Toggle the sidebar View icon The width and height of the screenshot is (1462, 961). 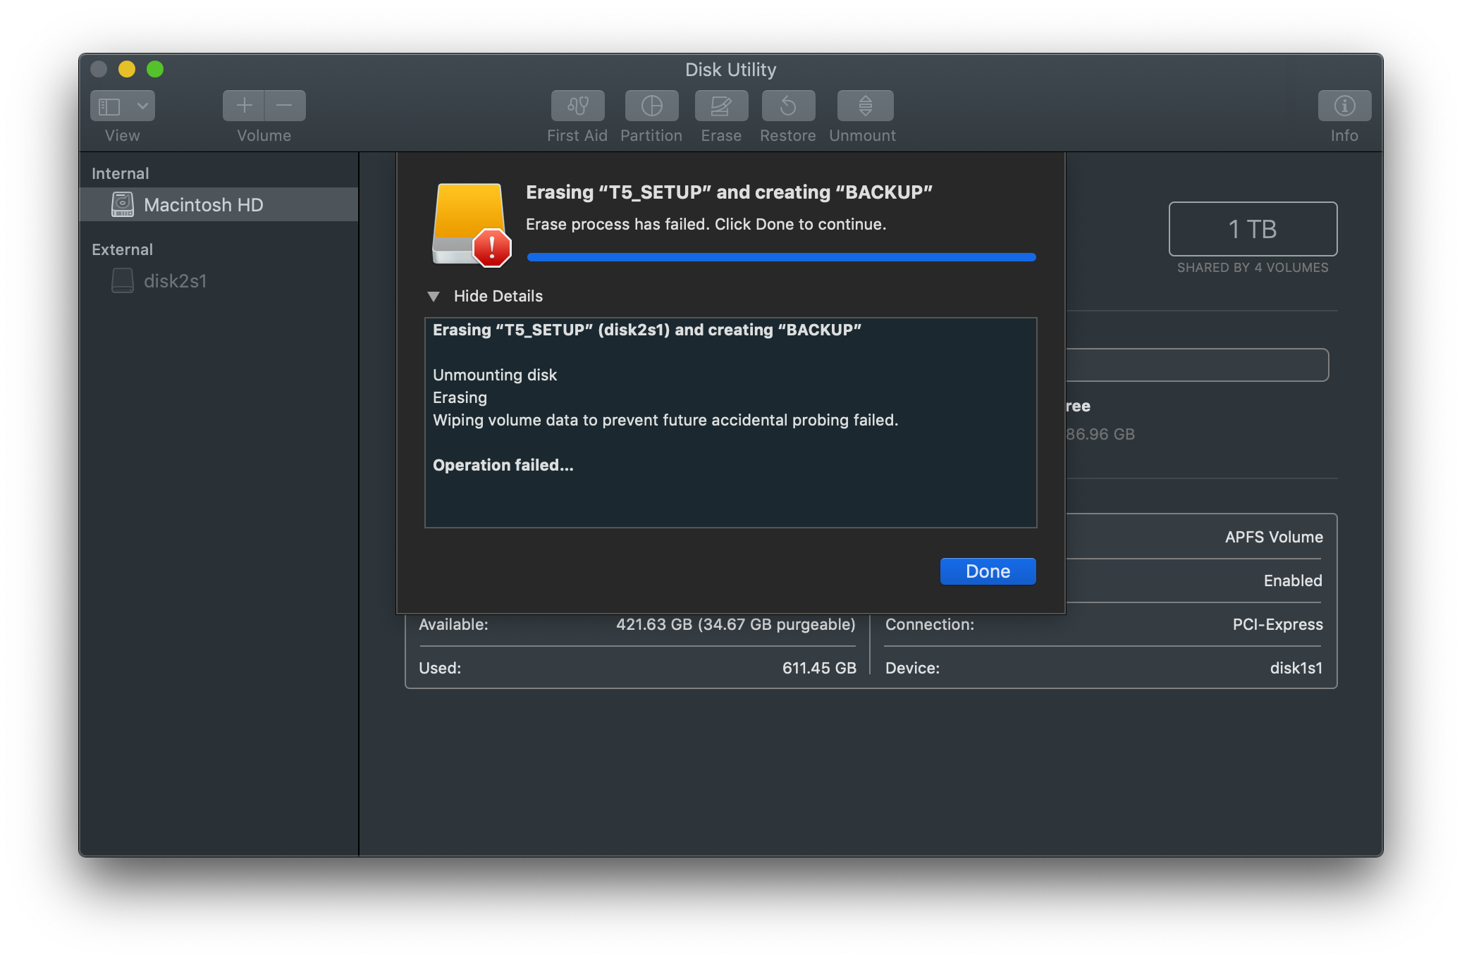110,106
